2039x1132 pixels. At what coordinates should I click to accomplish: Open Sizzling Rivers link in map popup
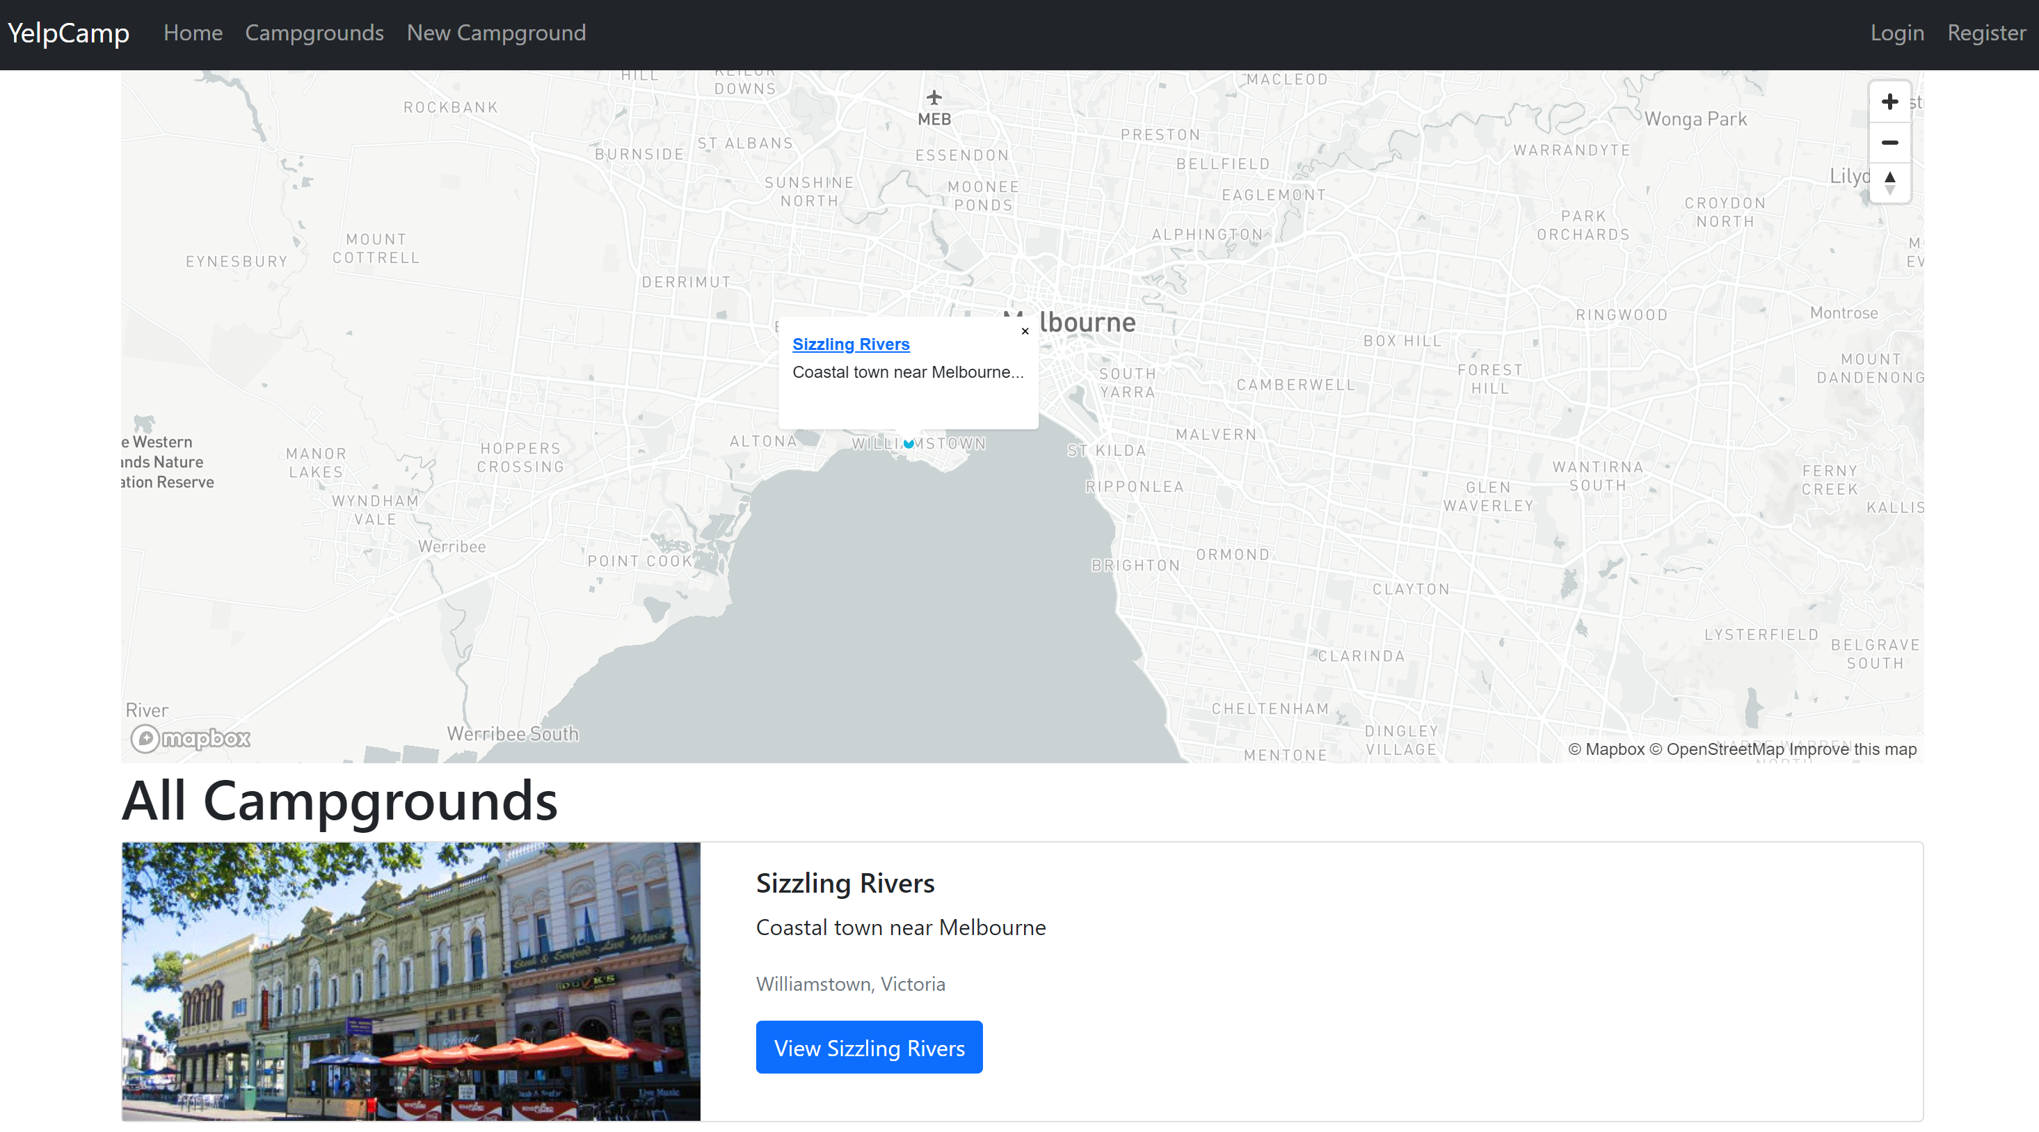click(x=851, y=344)
